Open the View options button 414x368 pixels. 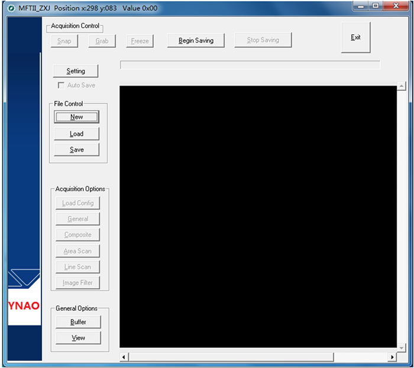pos(78,338)
